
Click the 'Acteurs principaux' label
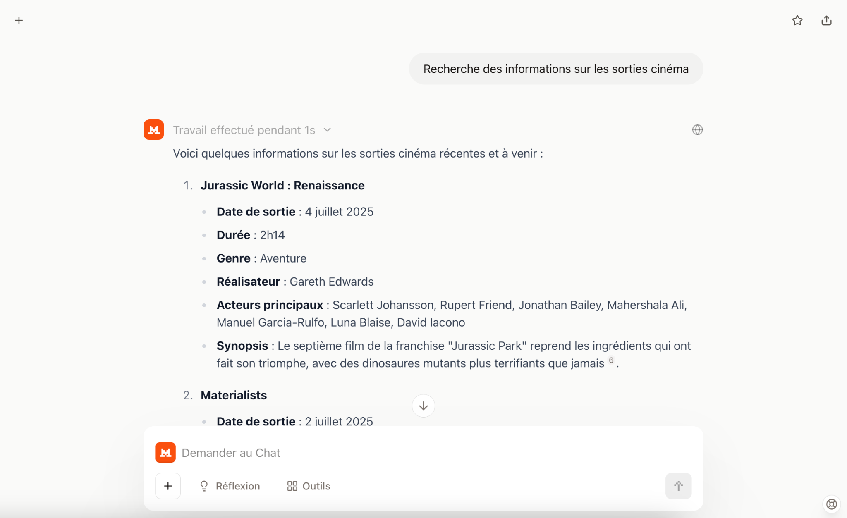click(270, 305)
